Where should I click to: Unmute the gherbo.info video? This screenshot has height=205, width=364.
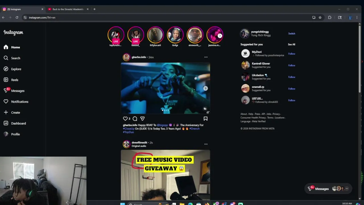tap(205, 109)
